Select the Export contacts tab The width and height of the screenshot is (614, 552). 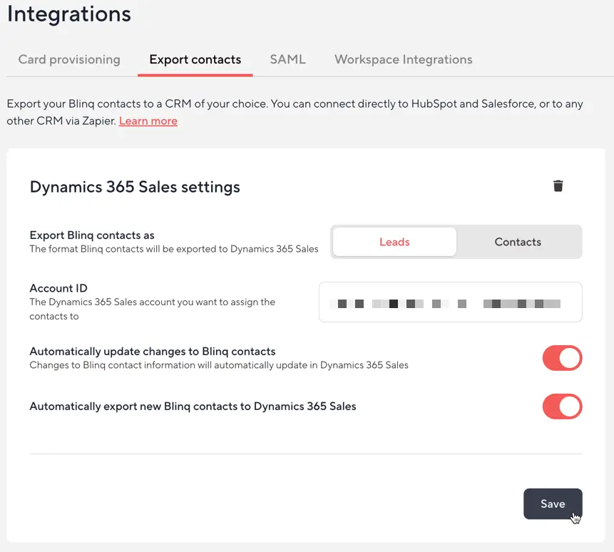click(x=195, y=59)
